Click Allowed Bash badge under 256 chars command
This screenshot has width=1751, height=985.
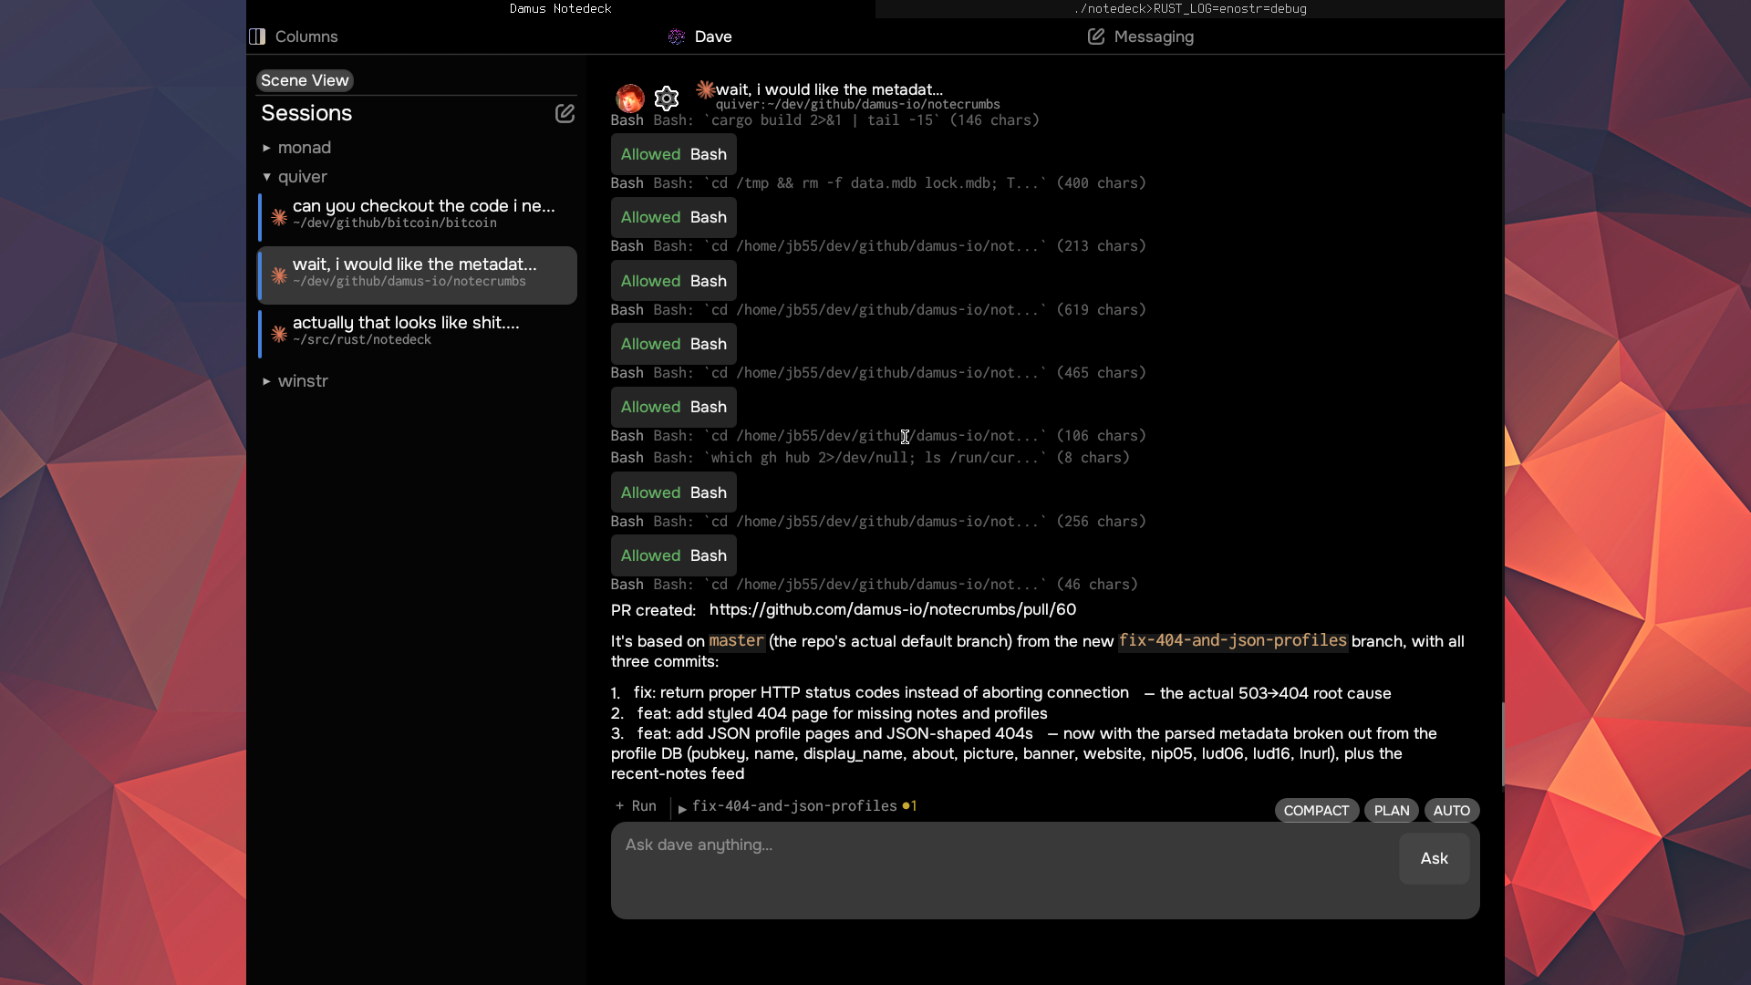tap(674, 555)
